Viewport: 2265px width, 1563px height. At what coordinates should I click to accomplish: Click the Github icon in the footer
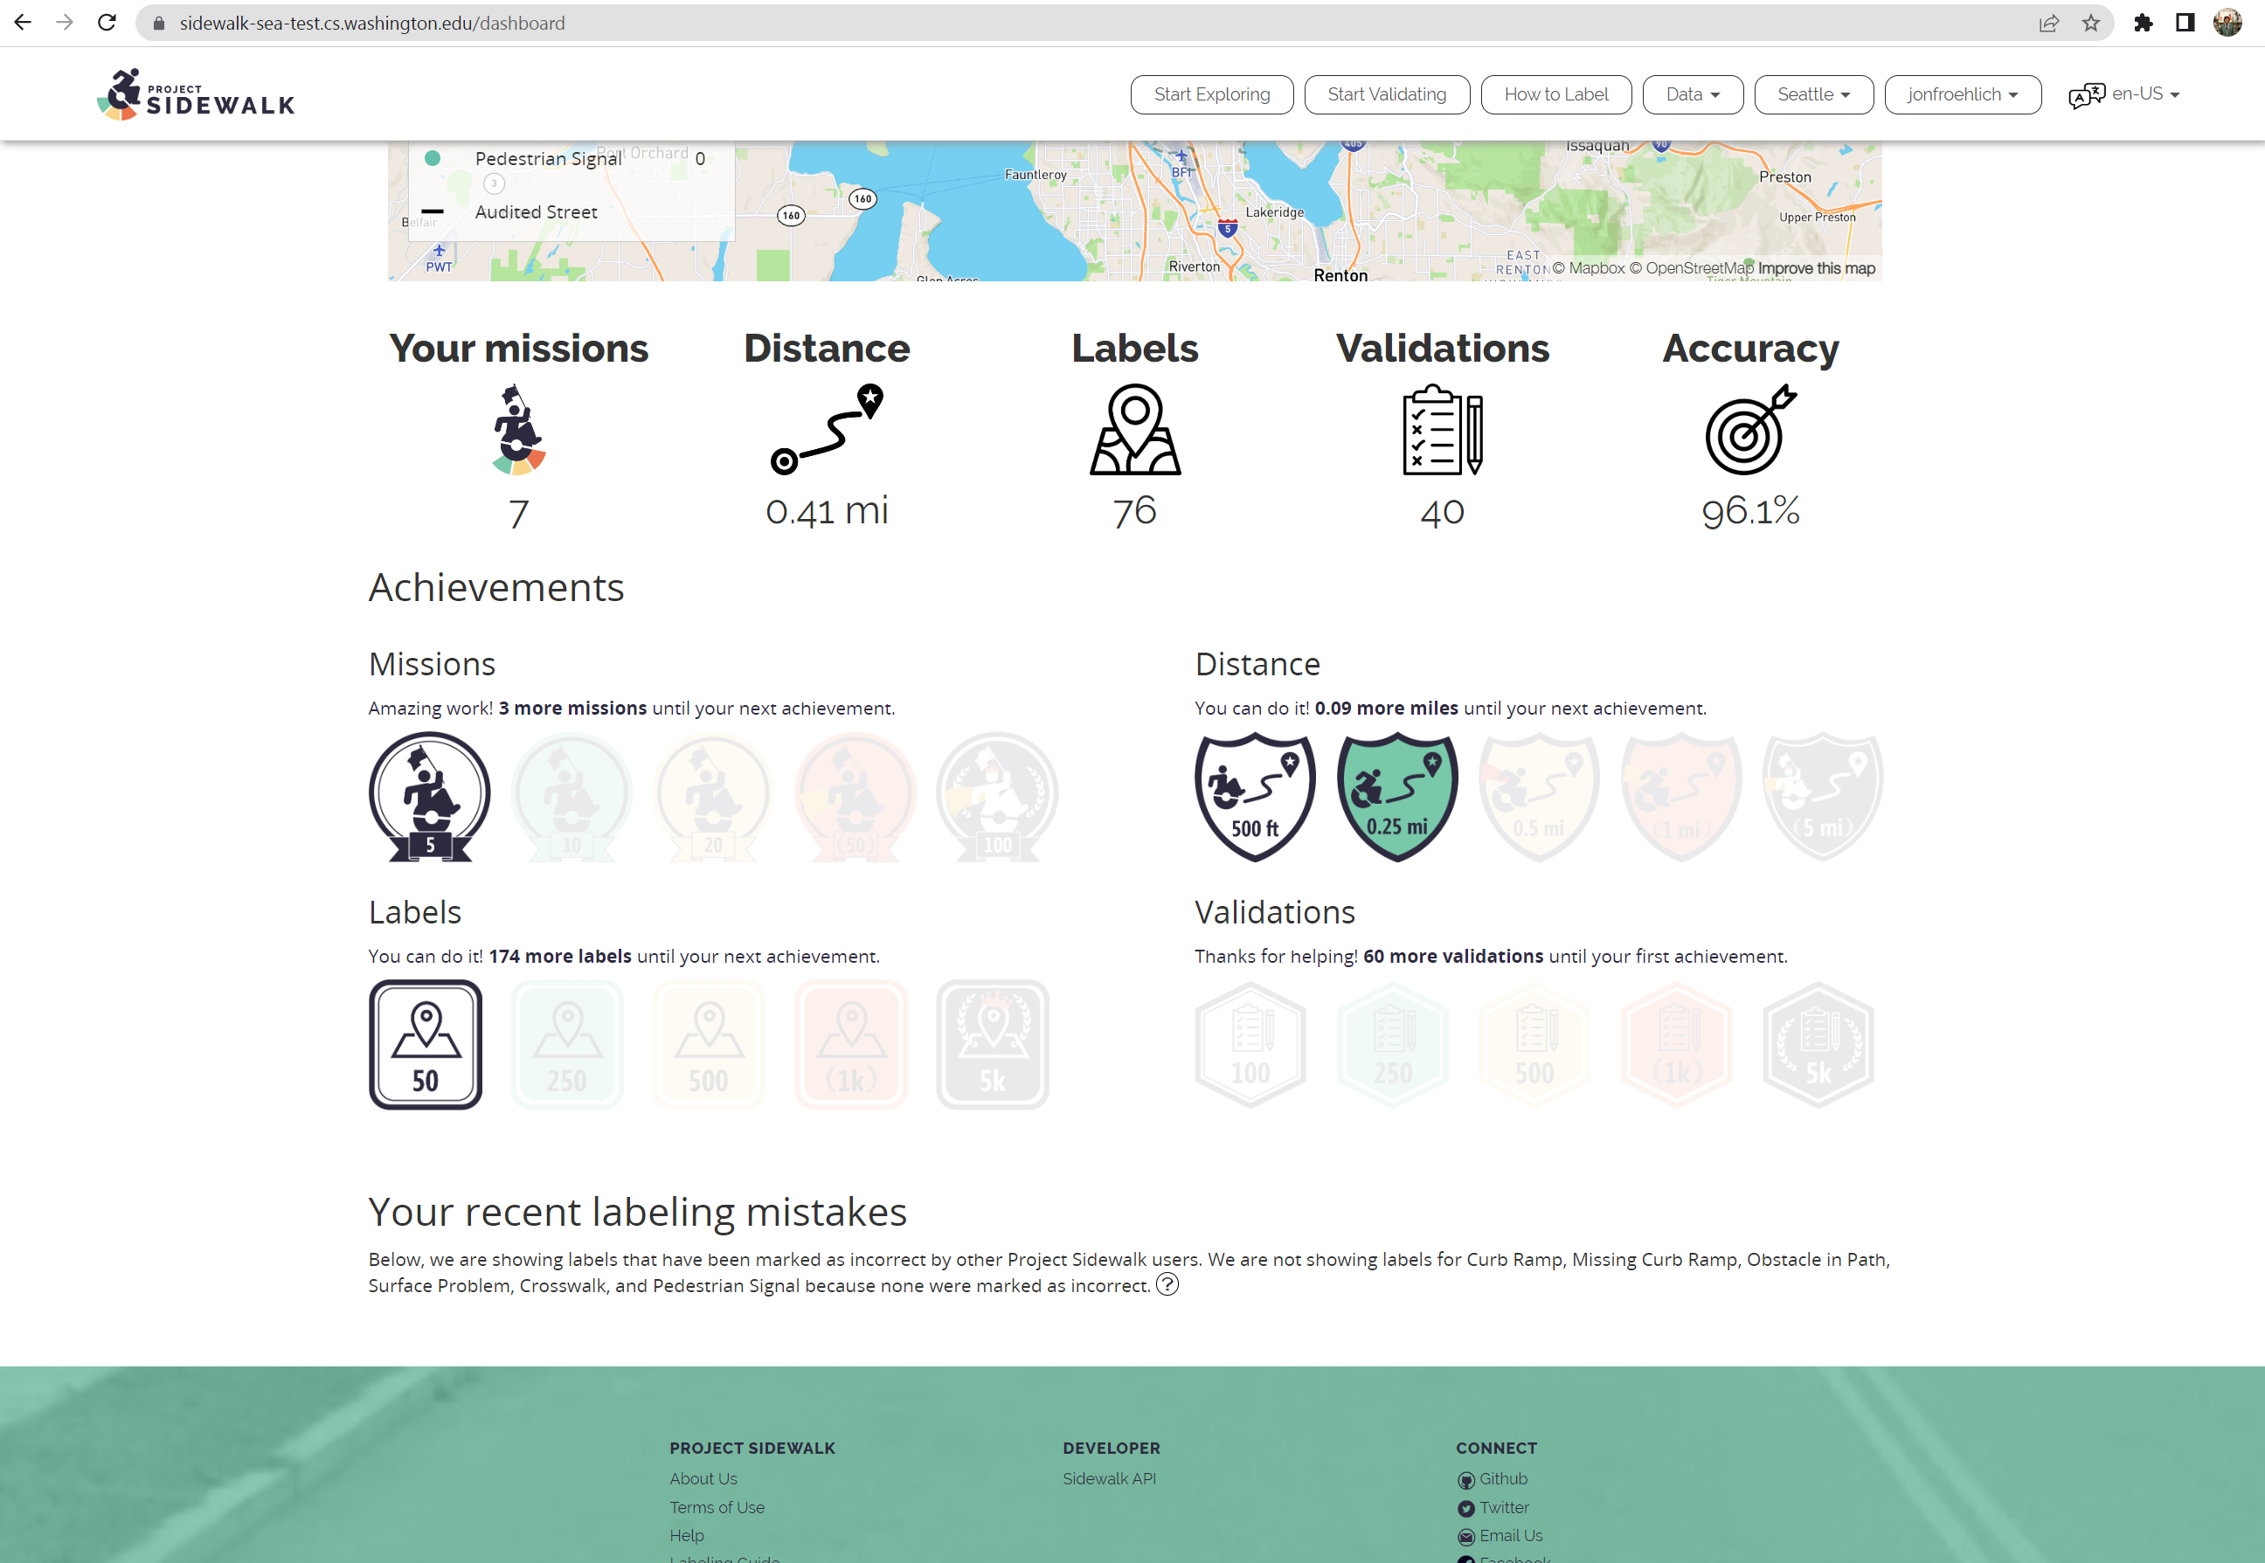pos(1466,1479)
